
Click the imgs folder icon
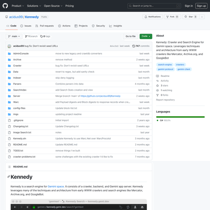click(10, 114)
